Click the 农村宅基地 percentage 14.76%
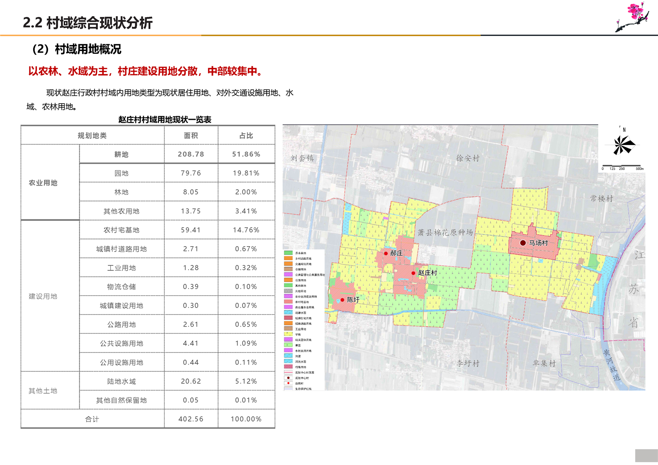The image size is (658, 465). click(246, 230)
